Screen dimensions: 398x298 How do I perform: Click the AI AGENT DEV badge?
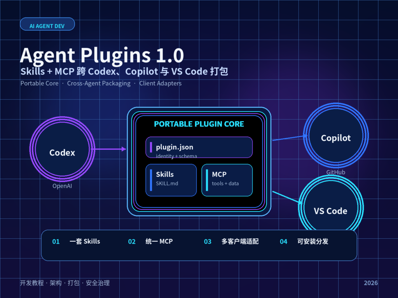(47, 24)
